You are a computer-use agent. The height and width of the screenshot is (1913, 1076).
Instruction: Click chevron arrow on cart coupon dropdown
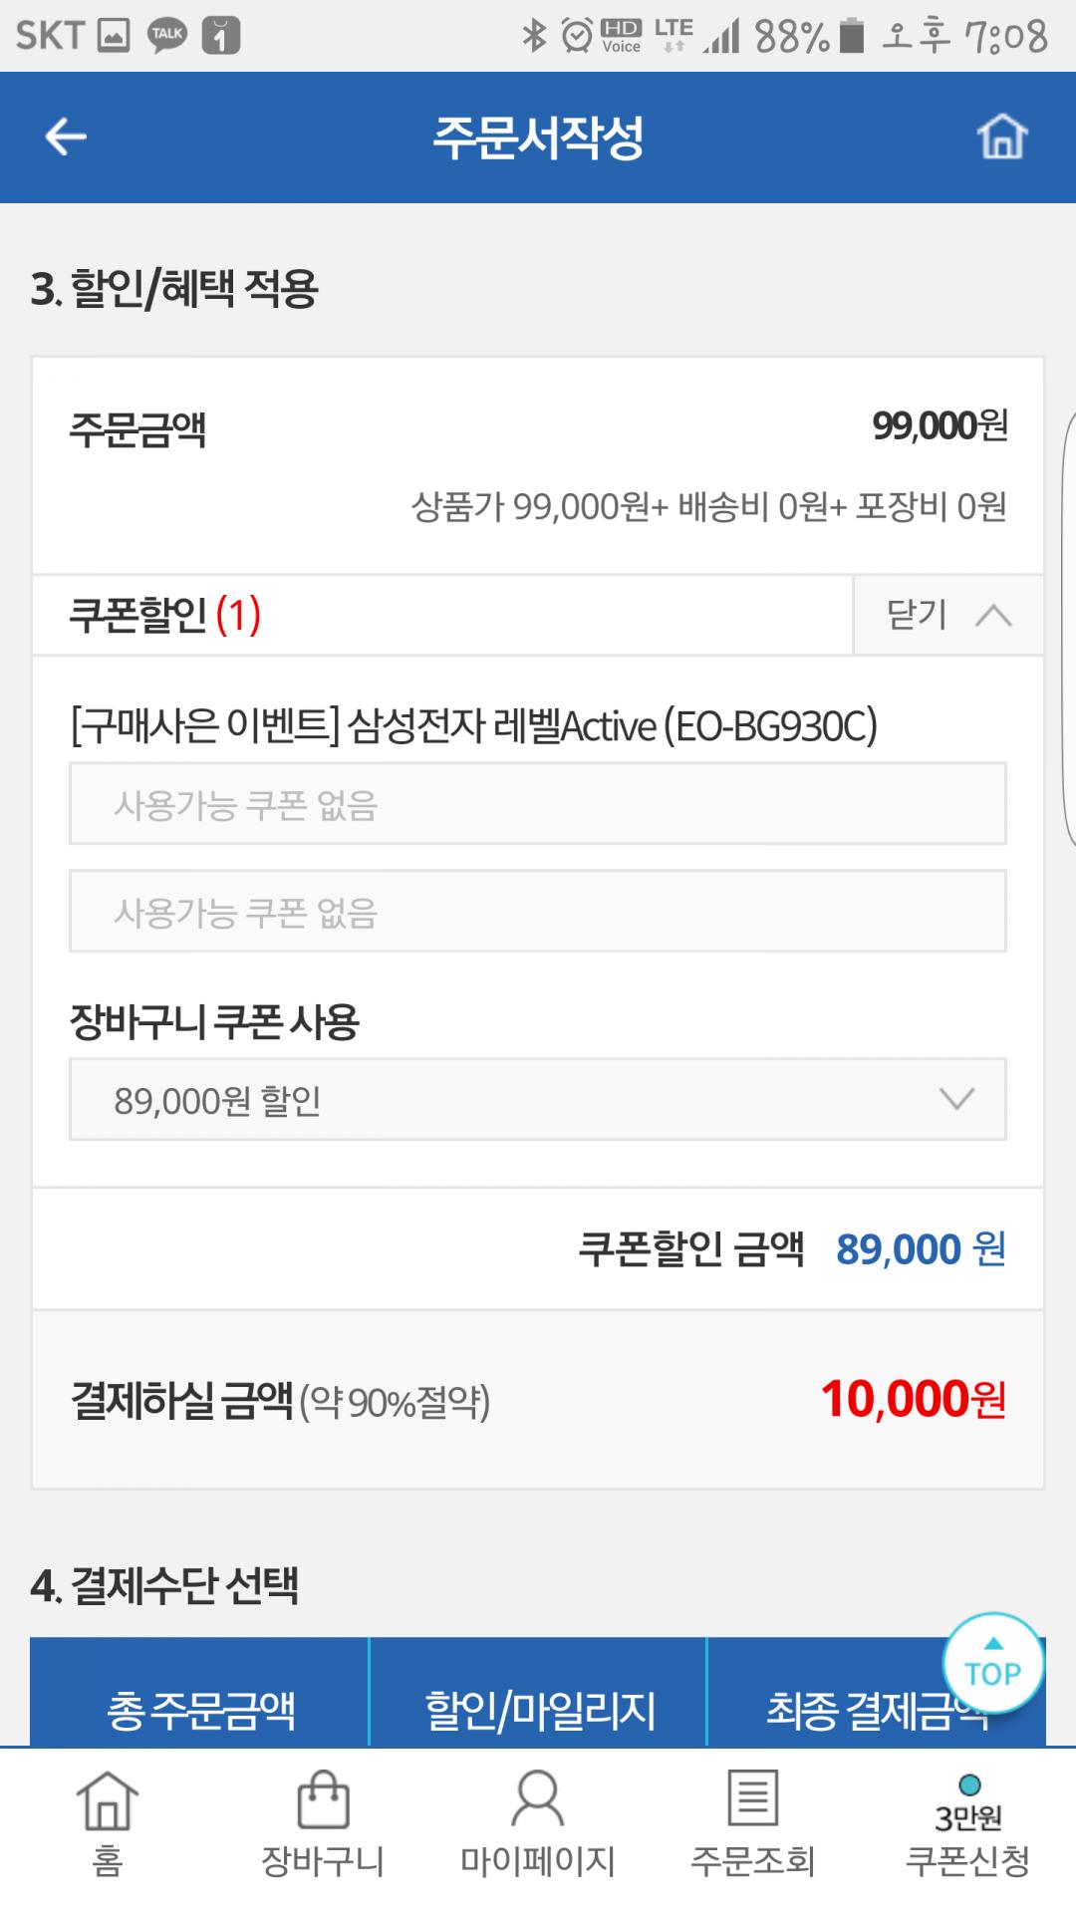[956, 1100]
